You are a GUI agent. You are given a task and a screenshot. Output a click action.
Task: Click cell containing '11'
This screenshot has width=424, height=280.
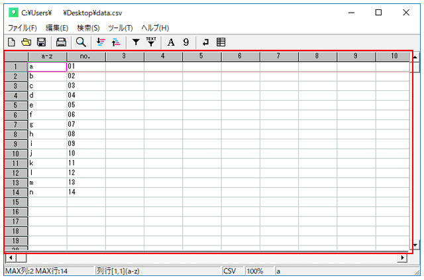[x=86, y=164]
